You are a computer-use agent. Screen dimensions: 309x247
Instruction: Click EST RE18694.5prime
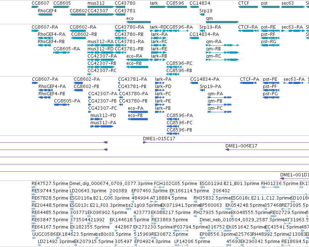coord(286,245)
